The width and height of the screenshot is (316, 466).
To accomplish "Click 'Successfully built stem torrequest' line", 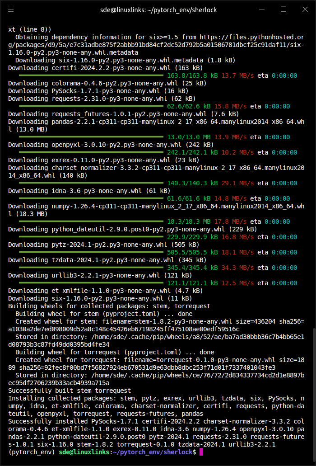I will tap(70, 391).
